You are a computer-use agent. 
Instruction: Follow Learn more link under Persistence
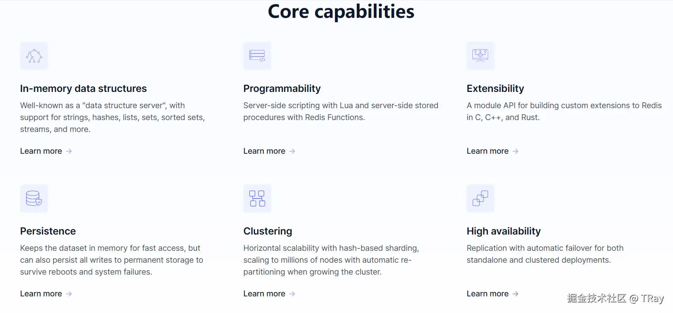(x=41, y=294)
